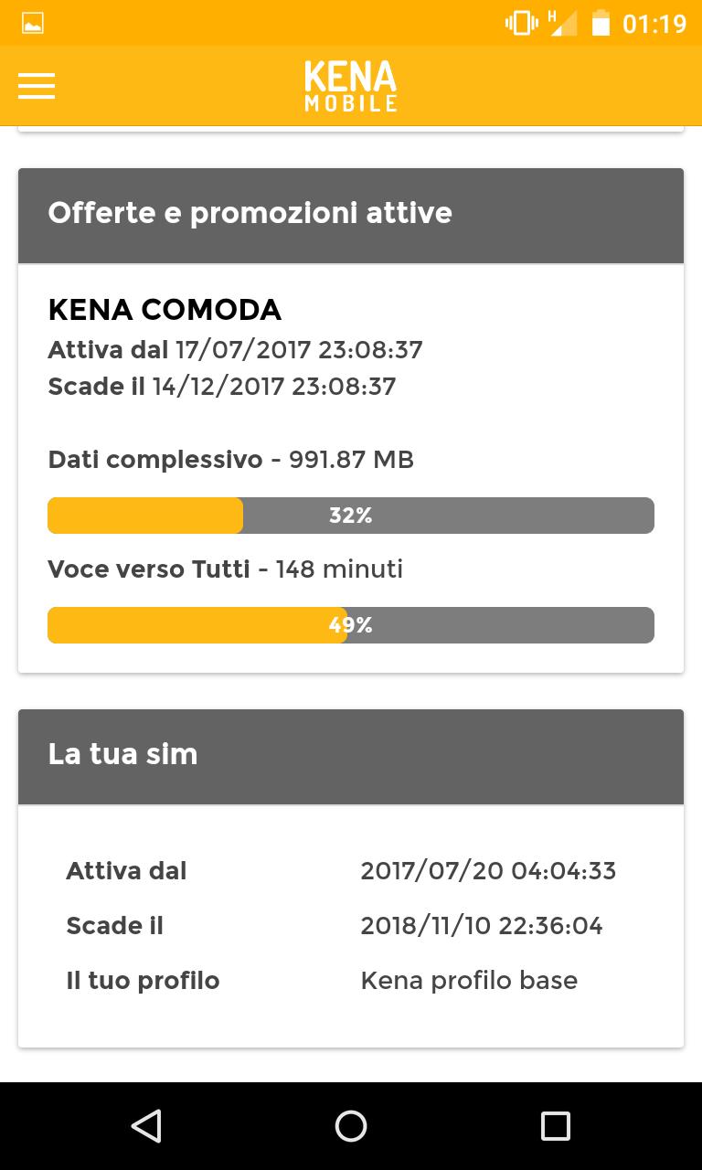
Task: Tap the image notification icon in status bar
Action: click(33, 24)
